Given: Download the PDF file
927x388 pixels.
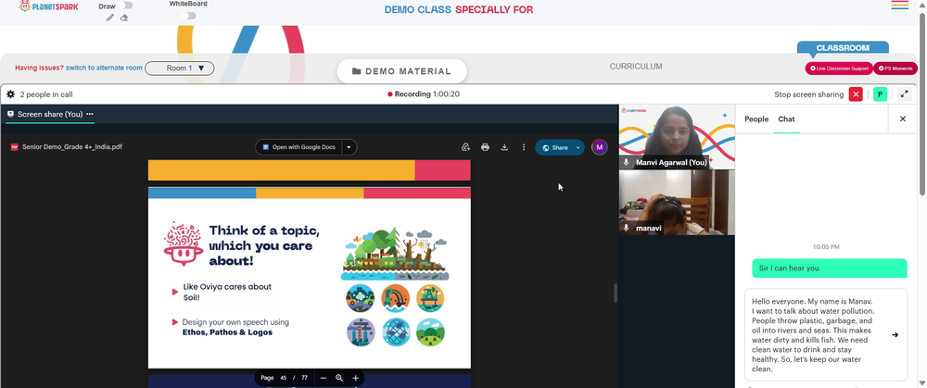Looking at the screenshot, I should [x=504, y=147].
